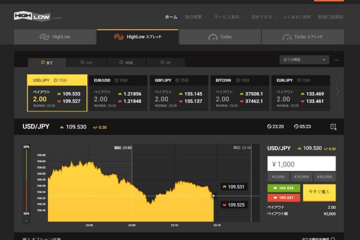The width and height of the screenshot is (360, 240).
Task: Set the amount to ¥50,000
Action: click(324, 177)
